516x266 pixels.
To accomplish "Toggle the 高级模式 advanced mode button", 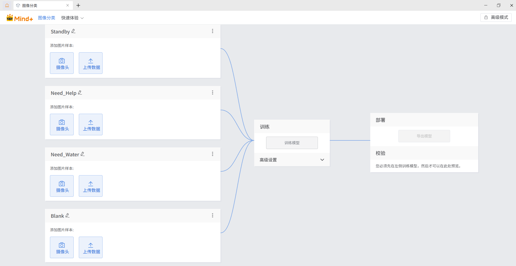I will (496, 18).
